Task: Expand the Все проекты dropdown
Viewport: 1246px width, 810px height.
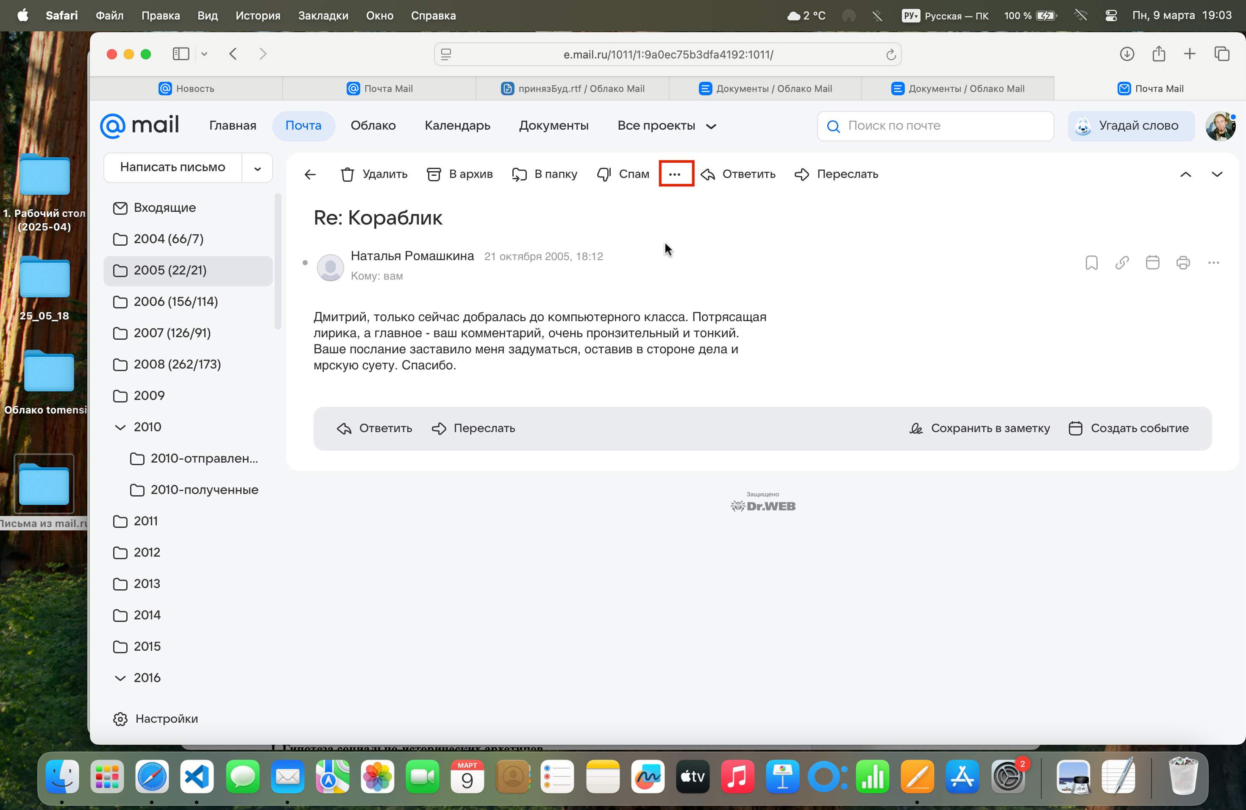Action: pyautogui.click(x=666, y=125)
